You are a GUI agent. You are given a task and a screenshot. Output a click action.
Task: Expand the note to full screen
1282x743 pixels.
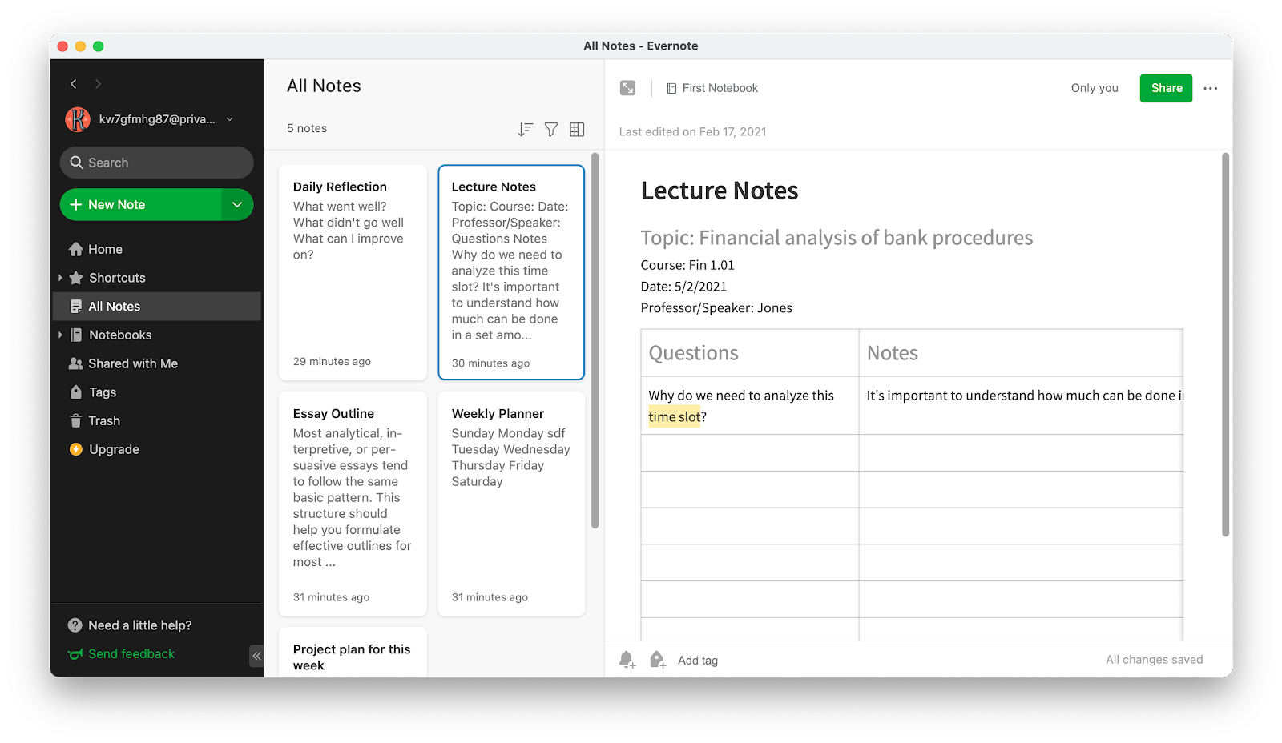628,88
